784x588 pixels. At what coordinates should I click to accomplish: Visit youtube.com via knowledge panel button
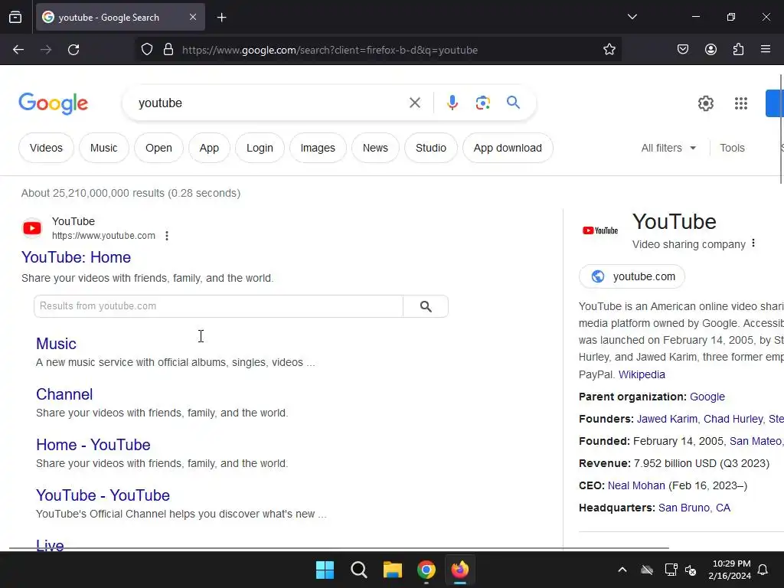point(632,276)
